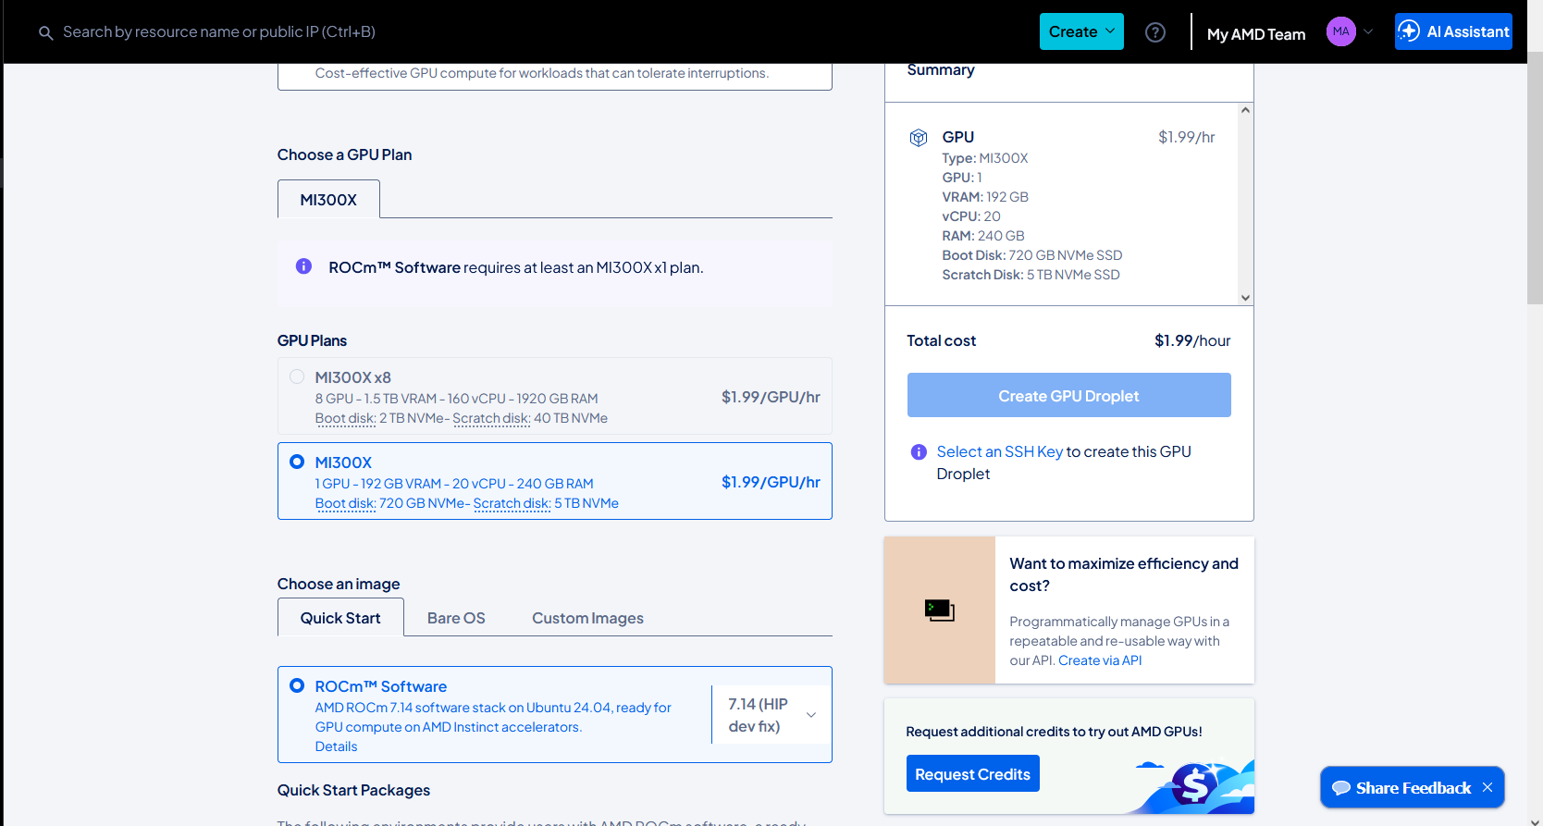Switch to the Custom Images tab
1543x826 pixels.
[x=587, y=618]
